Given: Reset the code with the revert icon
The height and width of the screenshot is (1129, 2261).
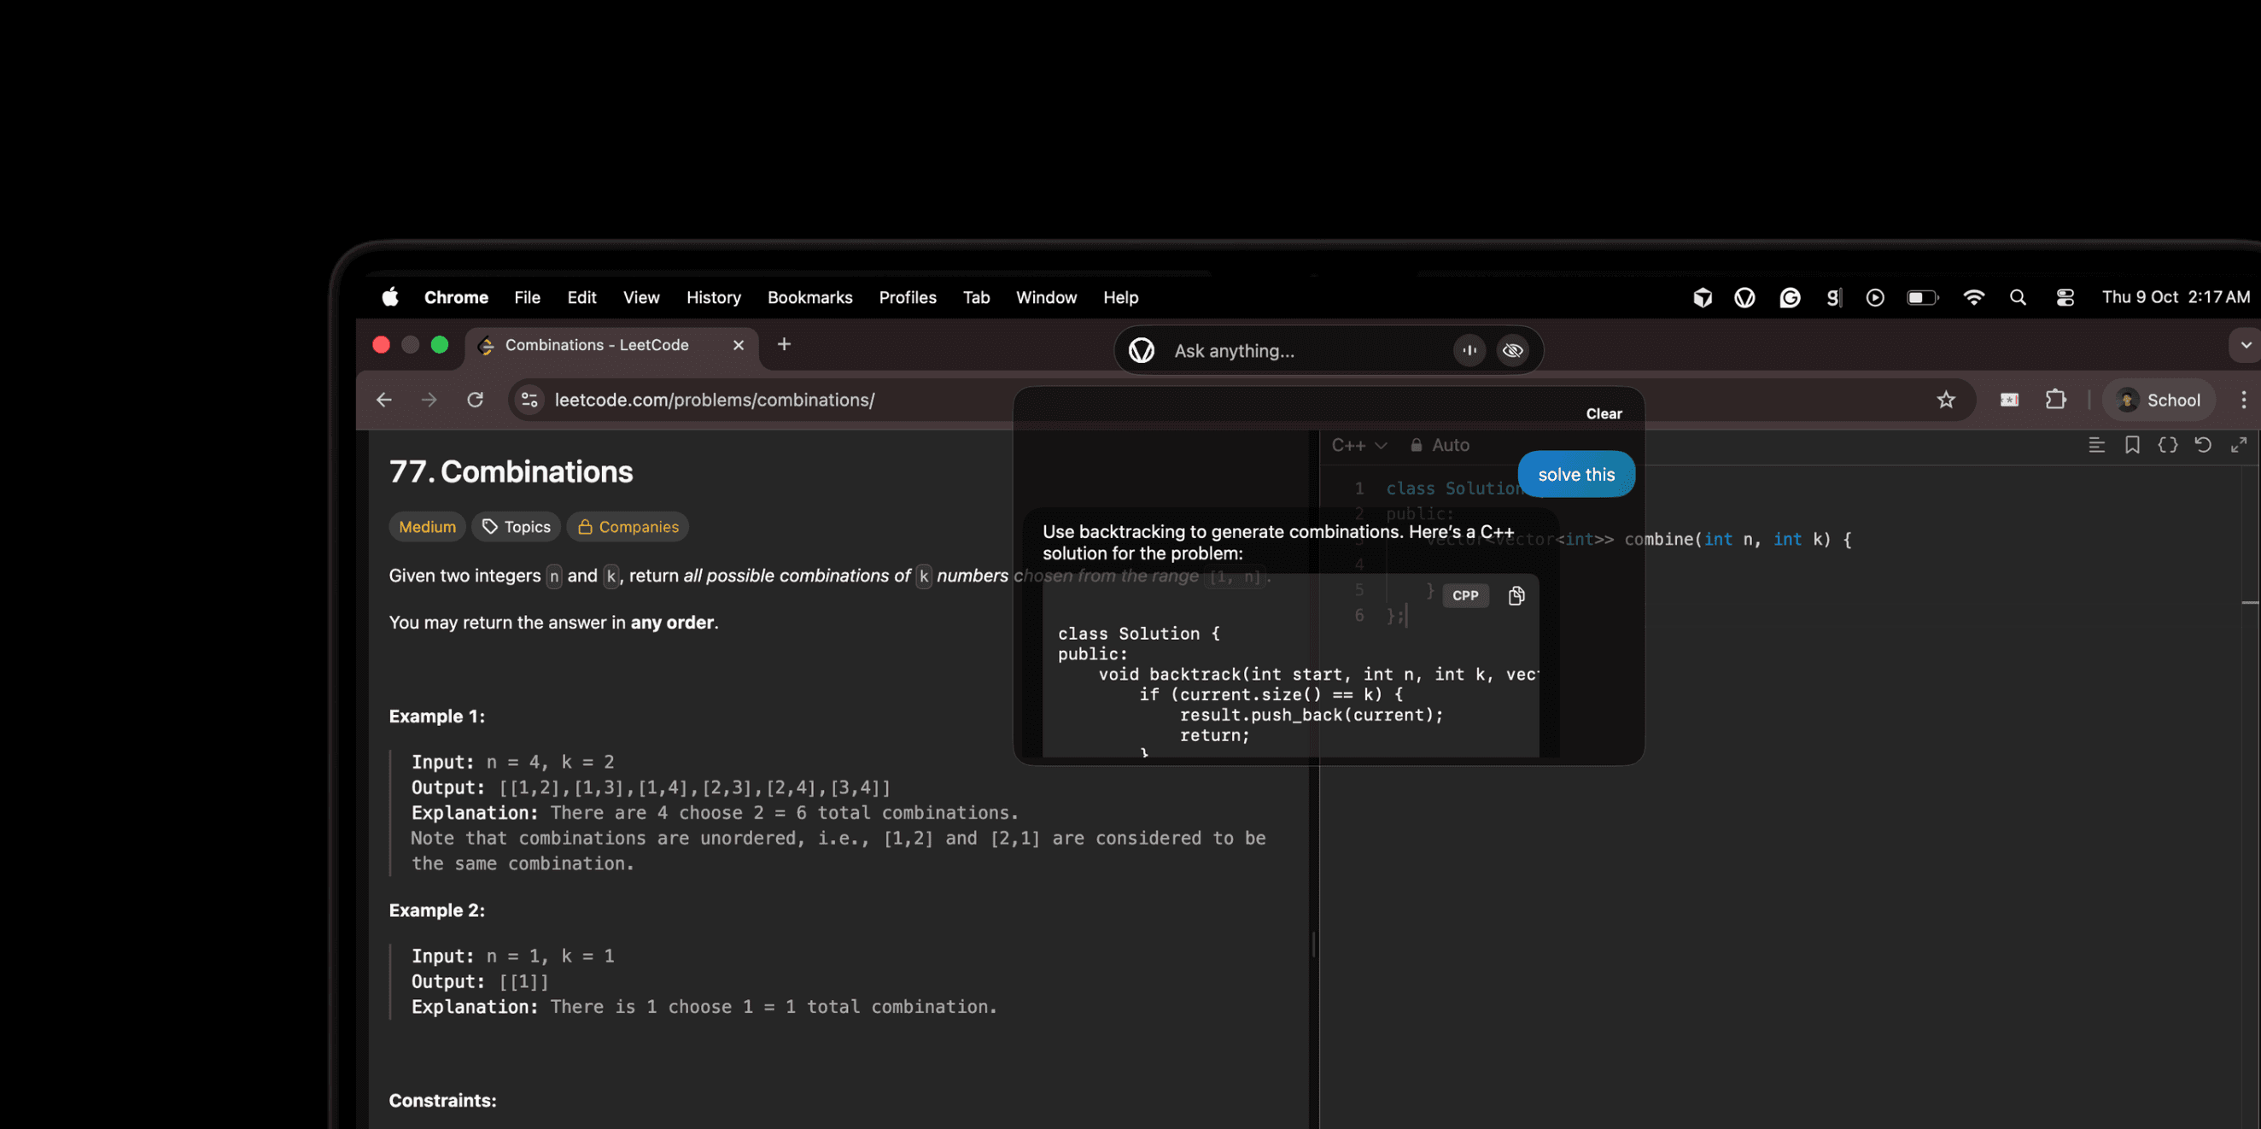Looking at the screenshot, I should coord(2203,445).
